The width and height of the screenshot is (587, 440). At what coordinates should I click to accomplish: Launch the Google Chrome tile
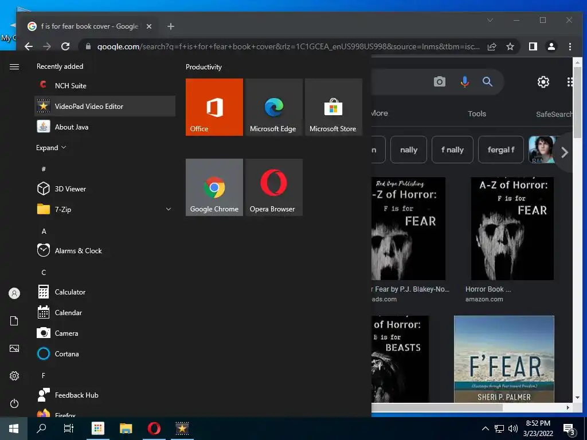click(214, 187)
